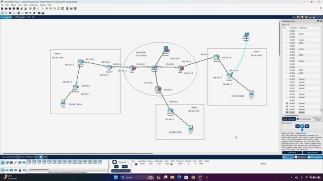Click Delete scenario button
This screenshot has width=323, height=181.
(125, 166)
